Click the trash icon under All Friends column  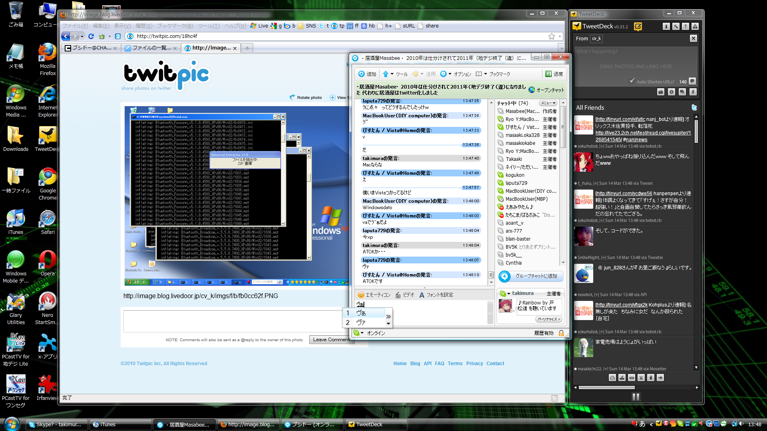pyautogui.click(x=651, y=378)
